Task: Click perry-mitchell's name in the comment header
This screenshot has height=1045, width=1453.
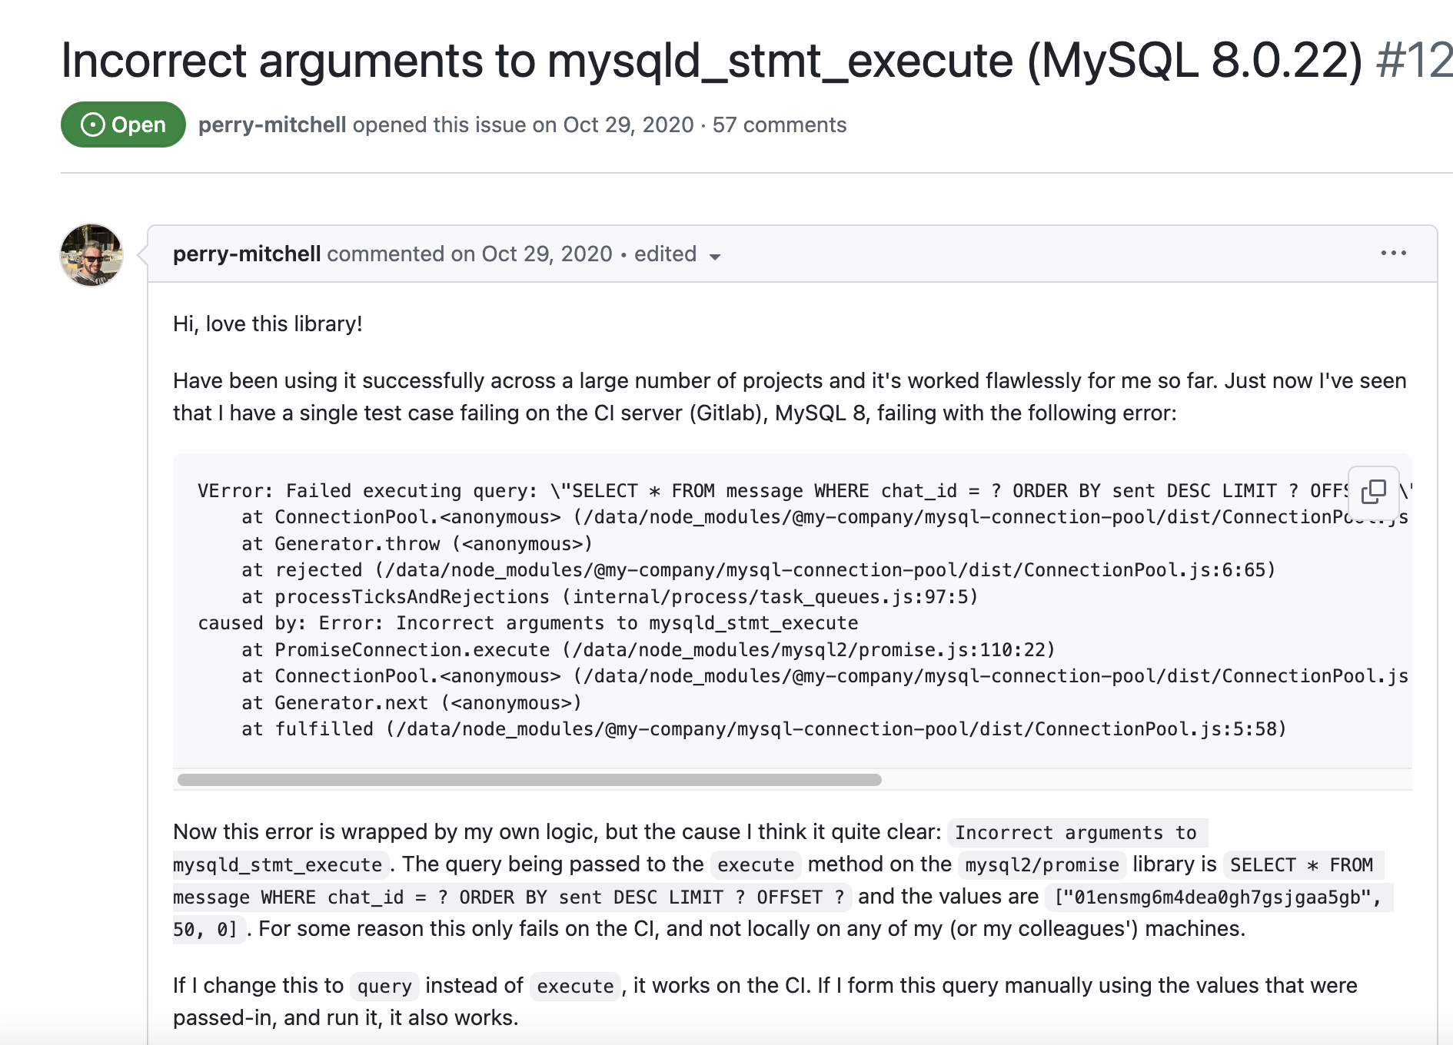Action: point(247,254)
